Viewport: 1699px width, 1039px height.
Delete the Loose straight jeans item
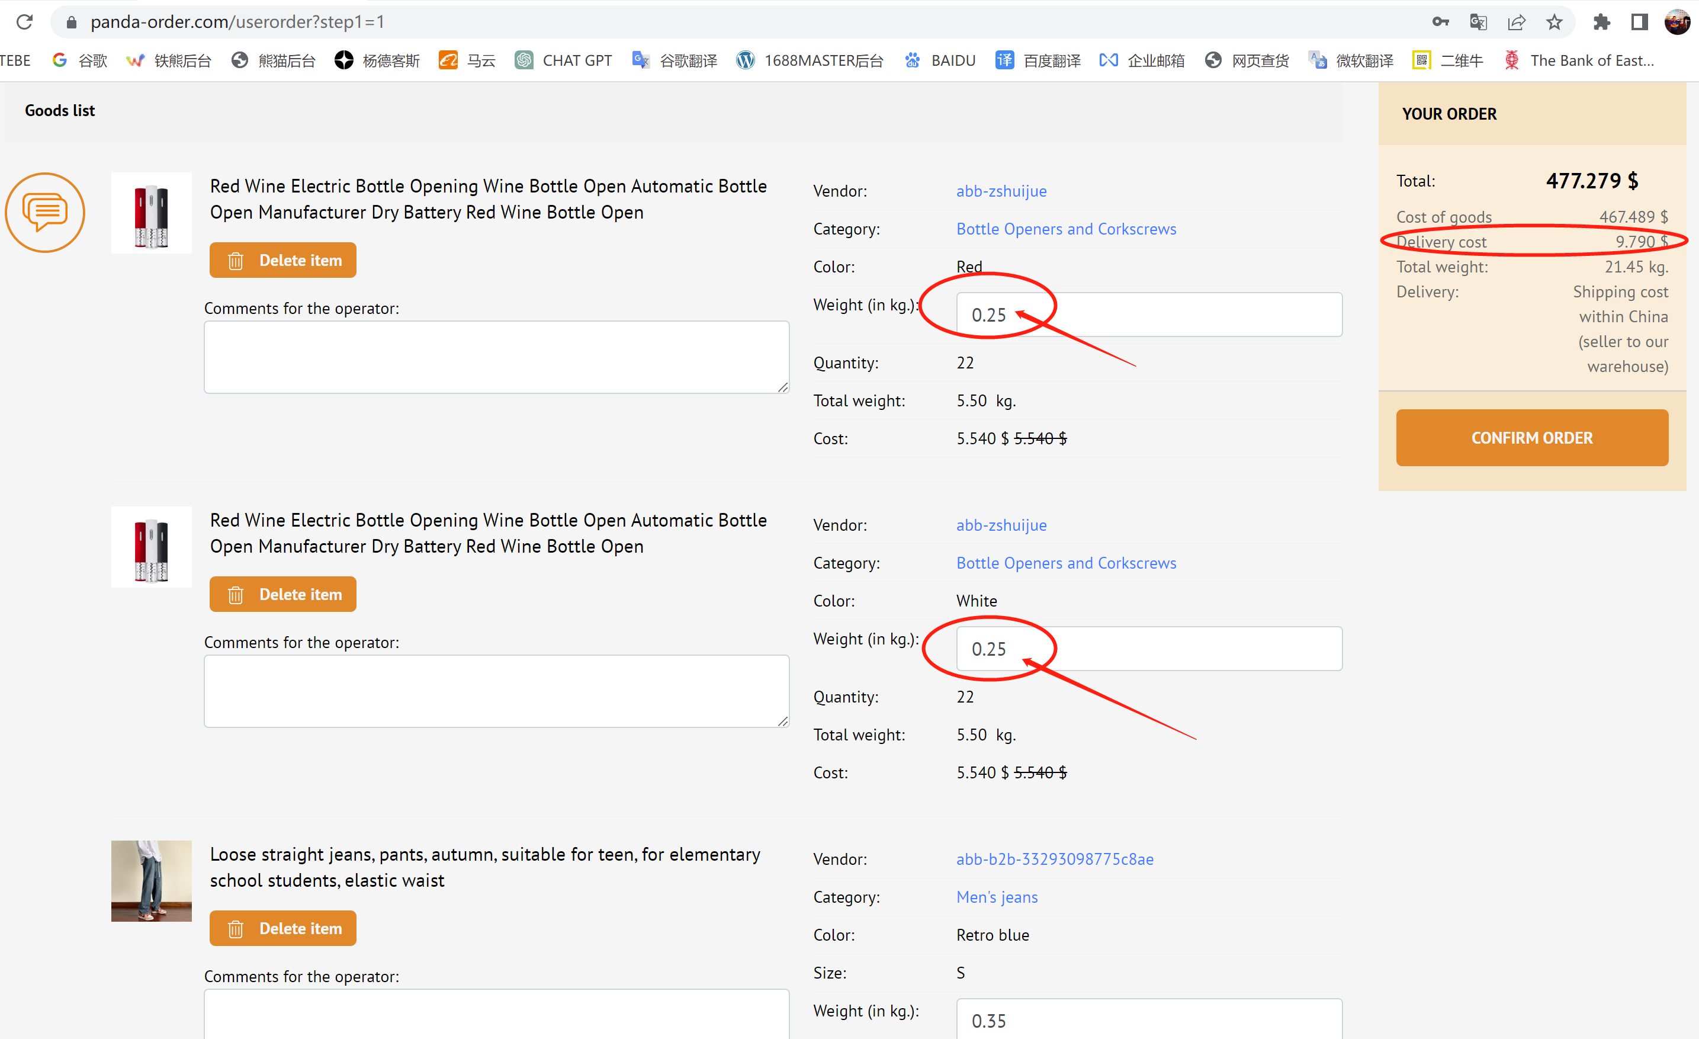pyautogui.click(x=282, y=928)
